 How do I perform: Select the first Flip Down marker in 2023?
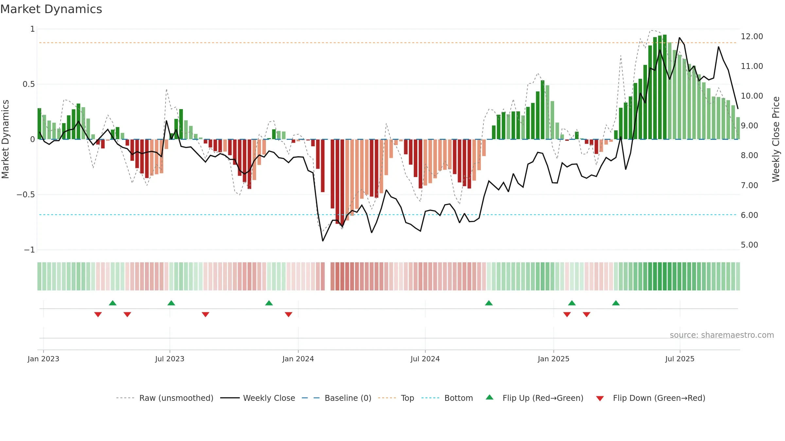(x=98, y=315)
